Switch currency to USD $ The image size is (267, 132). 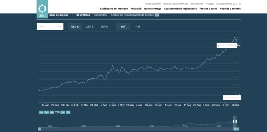click(x=75, y=27)
